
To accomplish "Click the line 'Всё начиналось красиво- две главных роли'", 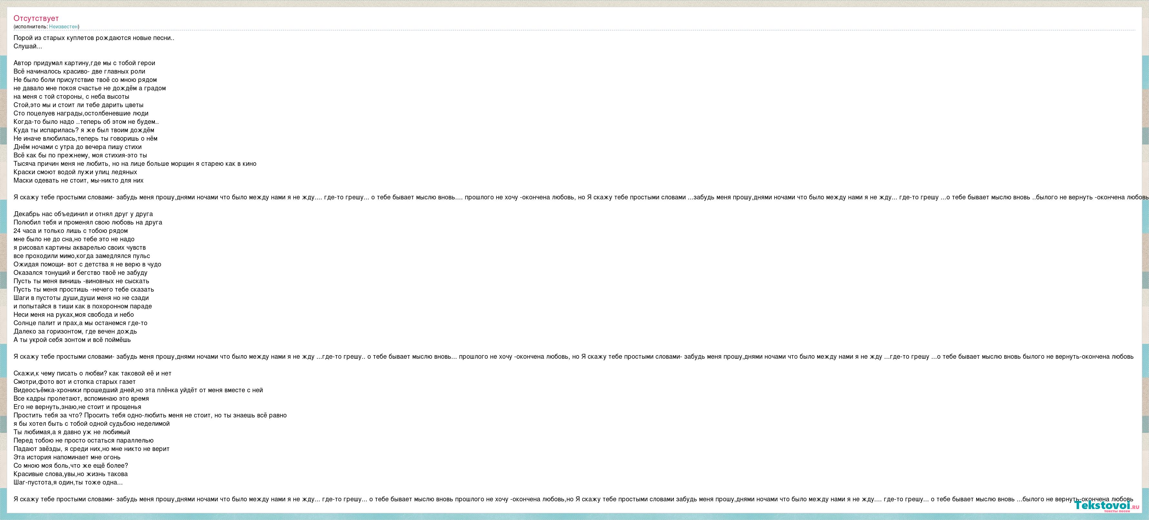I will (79, 71).
